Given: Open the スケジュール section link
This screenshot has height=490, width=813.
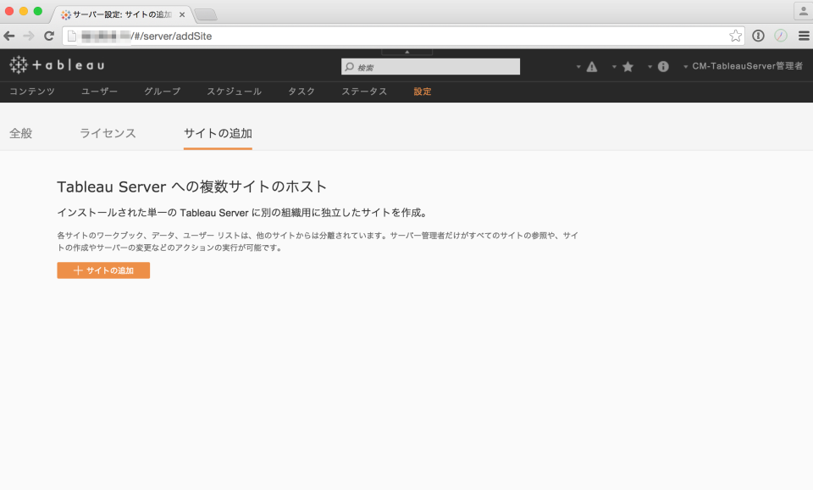Looking at the screenshot, I should pyautogui.click(x=234, y=91).
